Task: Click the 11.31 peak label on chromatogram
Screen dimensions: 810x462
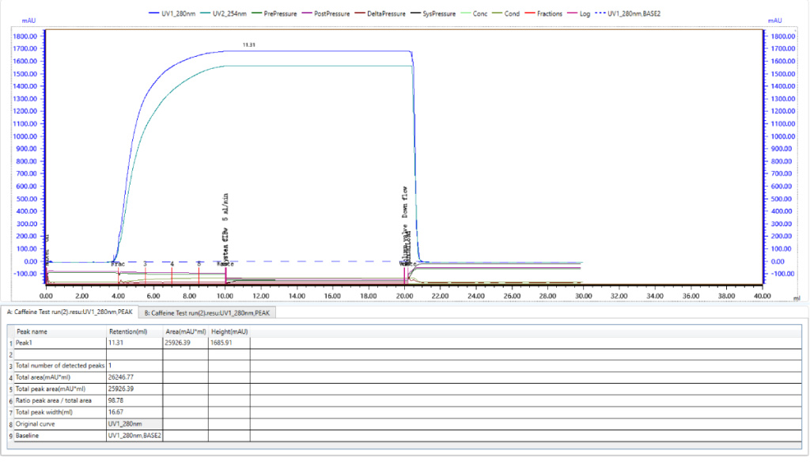Action: [x=248, y=45]
